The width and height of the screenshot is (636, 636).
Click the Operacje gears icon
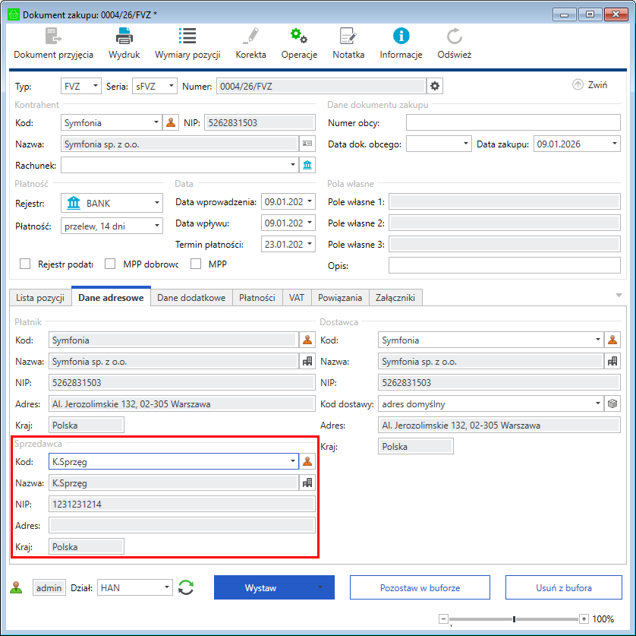pyautogui.click(x=298, y=36)
